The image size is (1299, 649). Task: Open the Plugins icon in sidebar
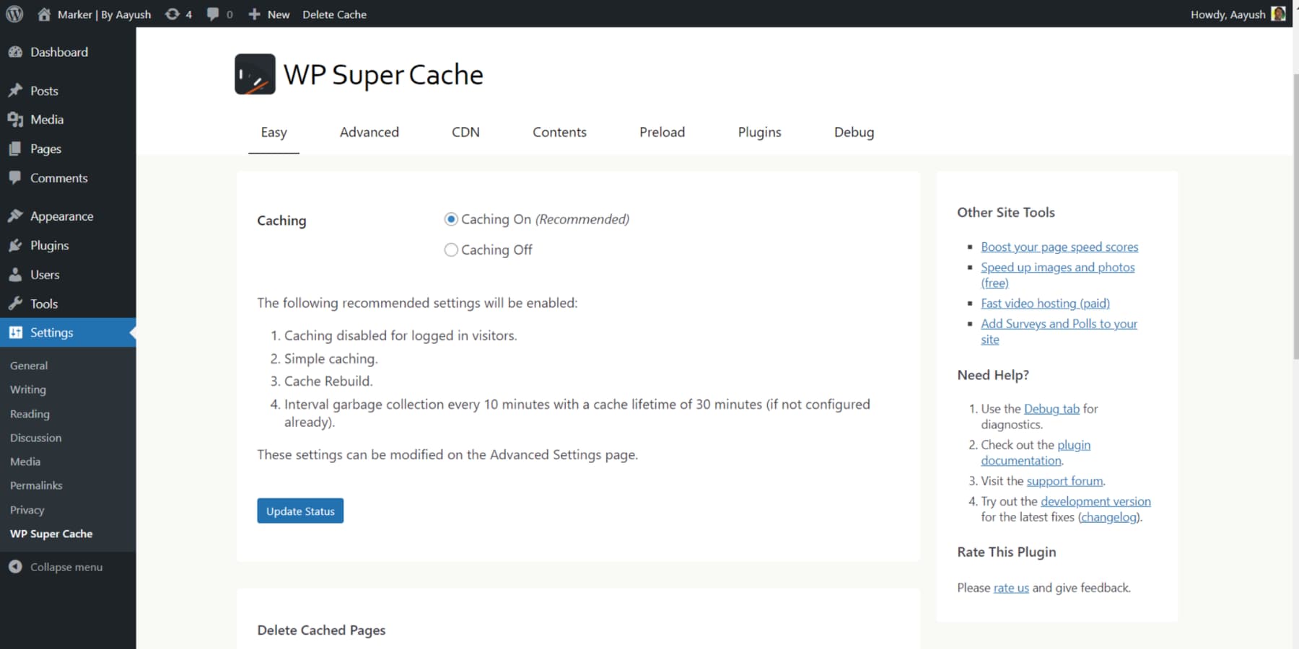pyautogui.click(x=16, y=245)
